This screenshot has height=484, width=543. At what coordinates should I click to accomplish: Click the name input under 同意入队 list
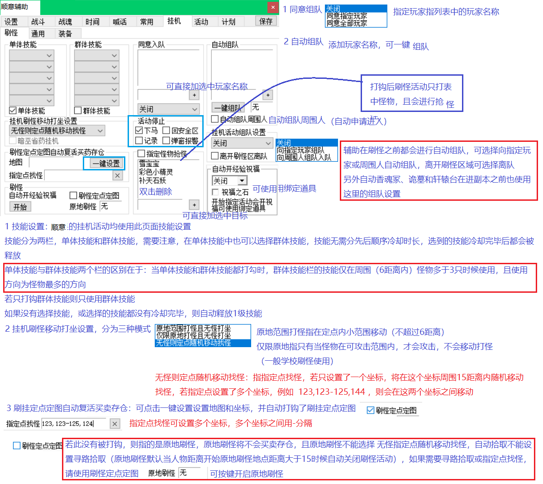pos(163,95)
